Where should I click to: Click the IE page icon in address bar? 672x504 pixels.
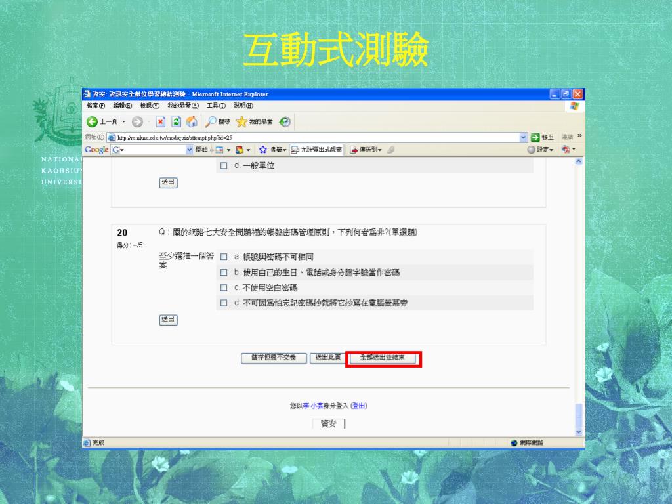click(112, 138)
